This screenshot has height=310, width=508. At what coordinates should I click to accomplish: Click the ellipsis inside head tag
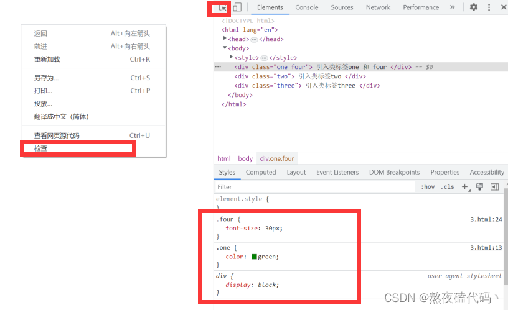click(x=254, y=40)
